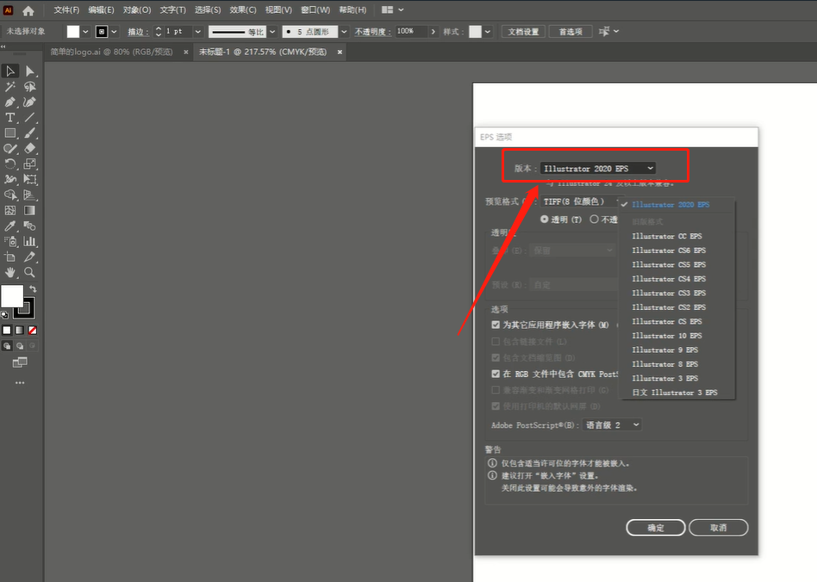Select the Hand tool

tap(9, 272)
